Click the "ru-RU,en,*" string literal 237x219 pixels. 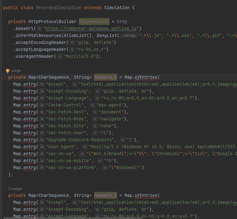[x=91, y=50]
